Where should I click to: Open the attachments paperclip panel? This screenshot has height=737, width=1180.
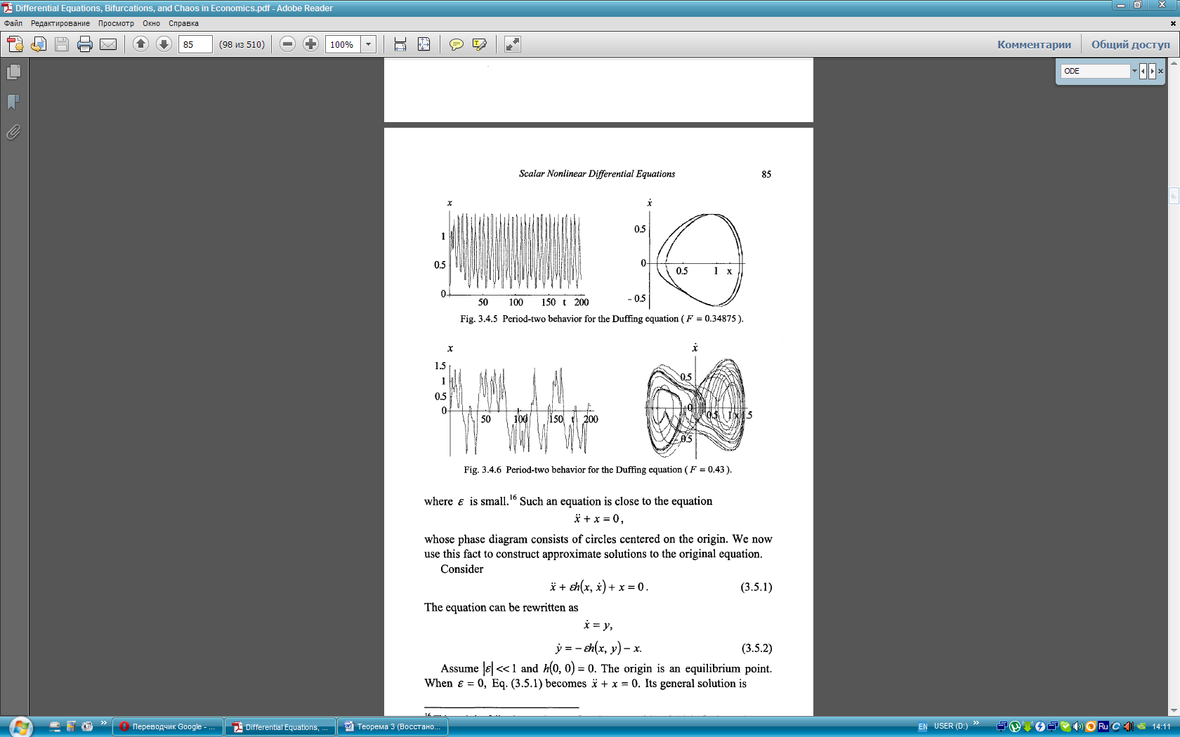click(13, 132)
